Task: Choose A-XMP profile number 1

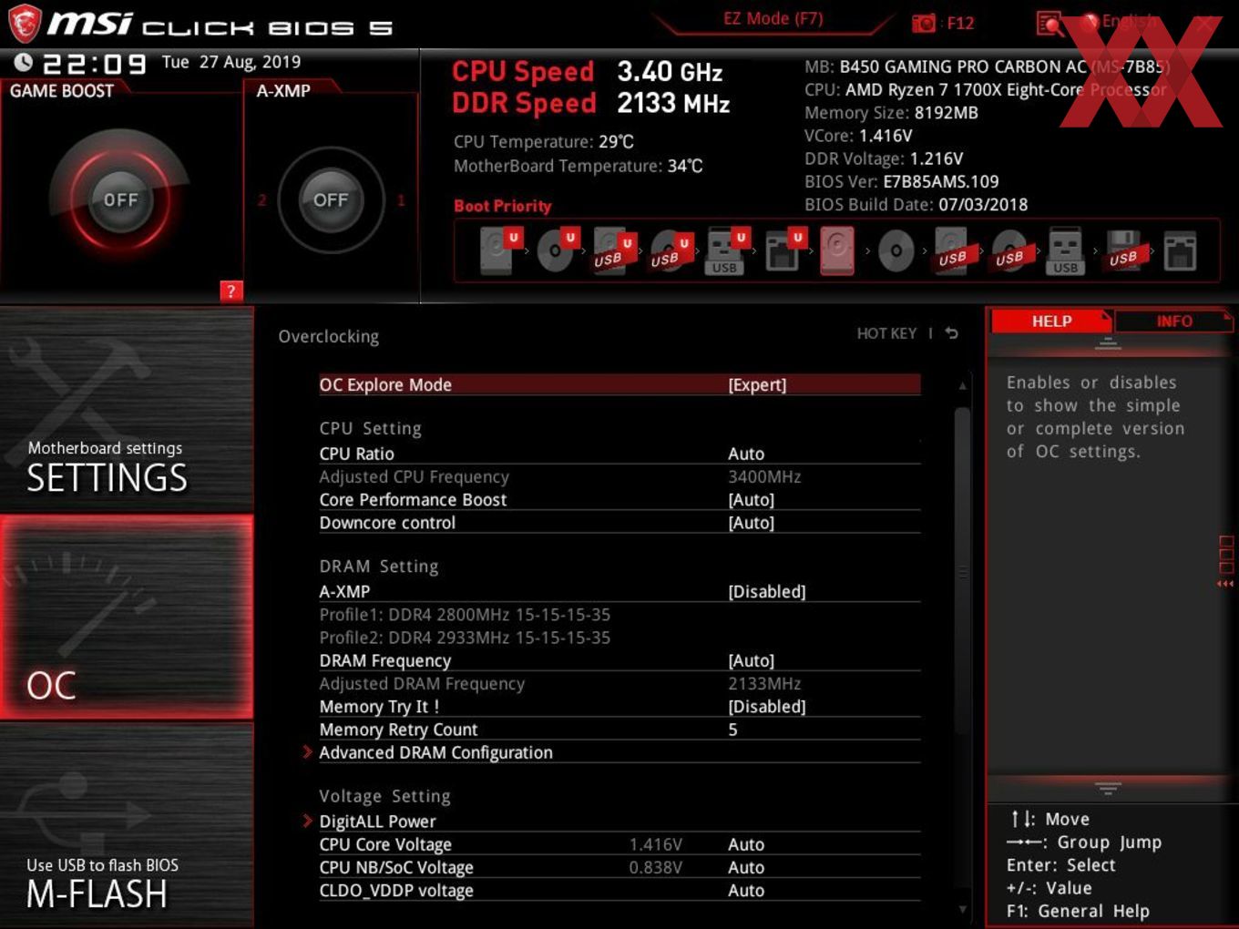Action: [x=401, y=199]
